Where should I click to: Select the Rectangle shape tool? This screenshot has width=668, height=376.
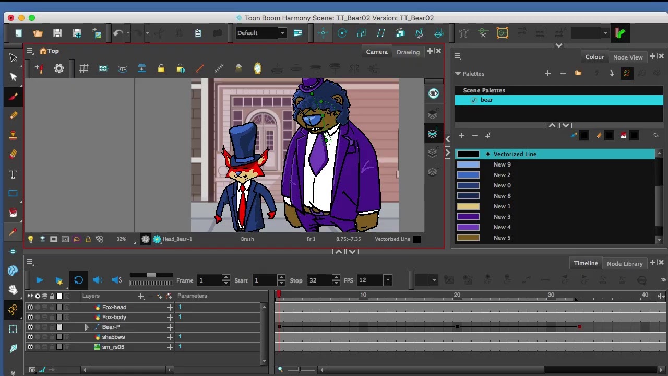(x=13, y=193)
